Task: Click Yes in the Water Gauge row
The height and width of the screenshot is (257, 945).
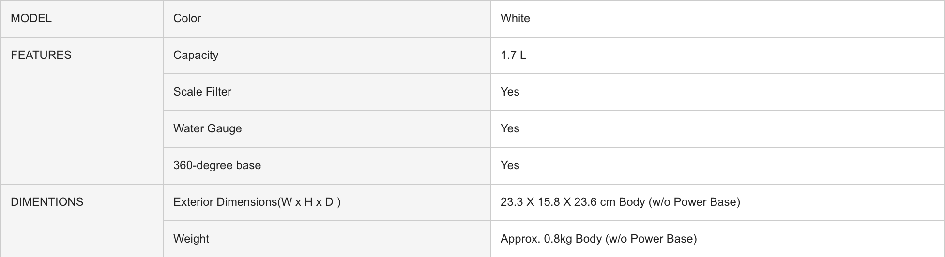Action: (510, 128)
